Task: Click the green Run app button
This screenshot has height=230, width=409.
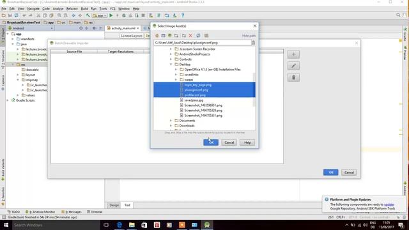Action: (111, 15)
